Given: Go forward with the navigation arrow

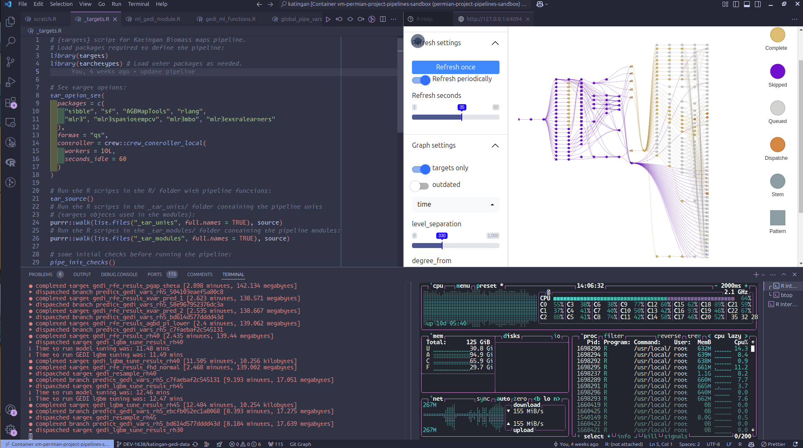Looking at the screenshot, I should (270, 4).
